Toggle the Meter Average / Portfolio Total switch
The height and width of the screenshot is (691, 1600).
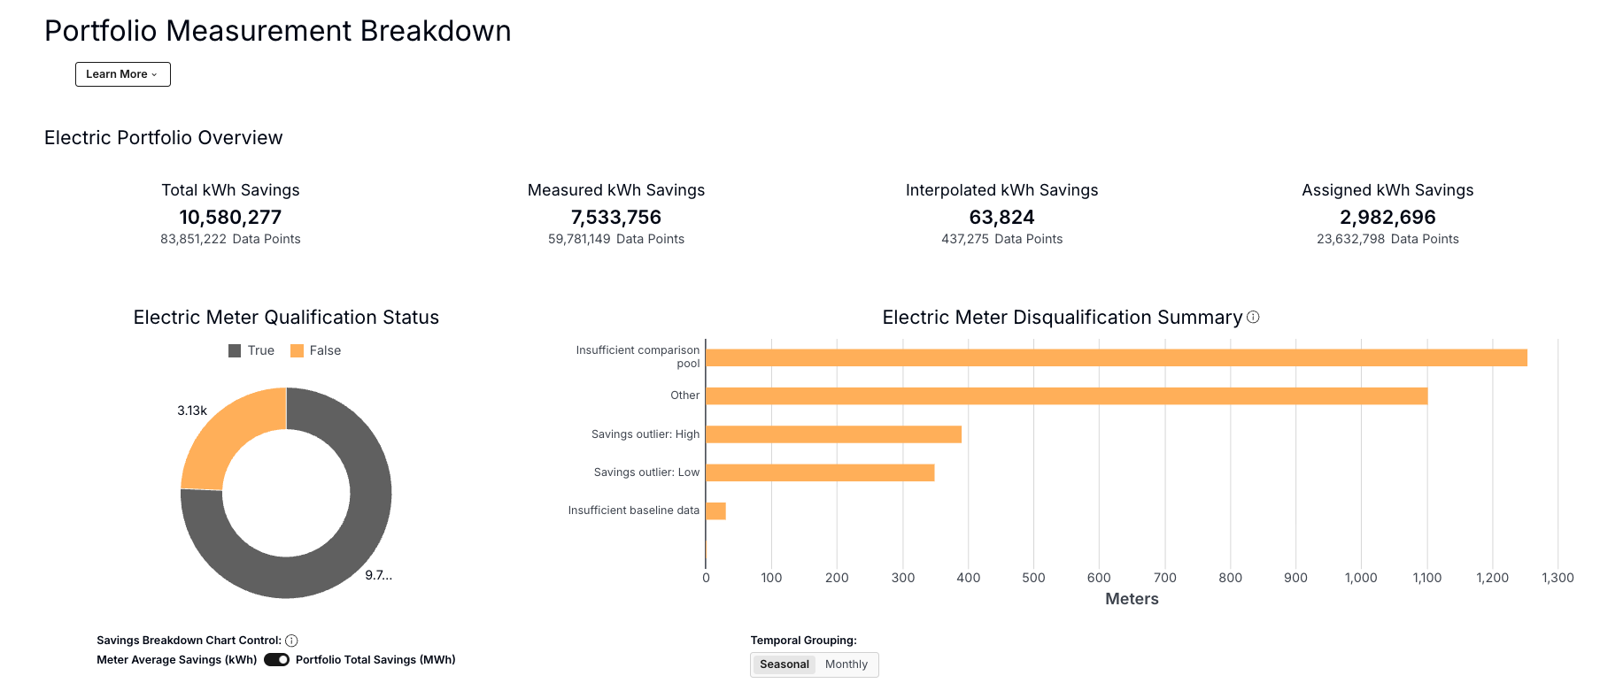[x=276, y=660]
